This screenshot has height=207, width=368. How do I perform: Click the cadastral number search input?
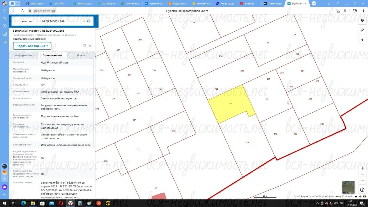62,21
